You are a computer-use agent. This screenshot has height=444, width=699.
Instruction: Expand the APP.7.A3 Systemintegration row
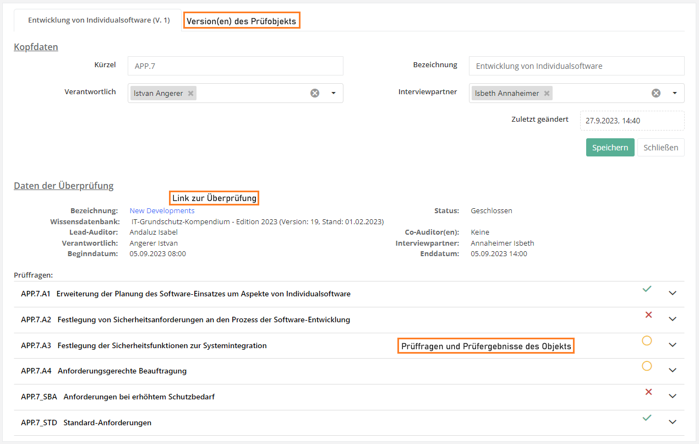pyautogui.click(x=672, y=345)
